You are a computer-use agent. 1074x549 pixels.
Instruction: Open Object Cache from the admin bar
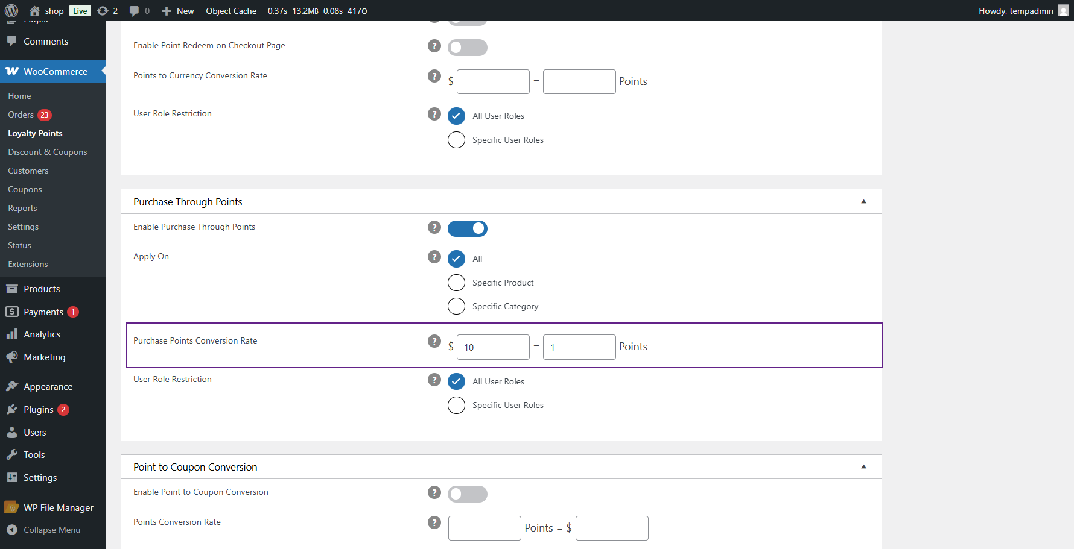pos(231,11)
